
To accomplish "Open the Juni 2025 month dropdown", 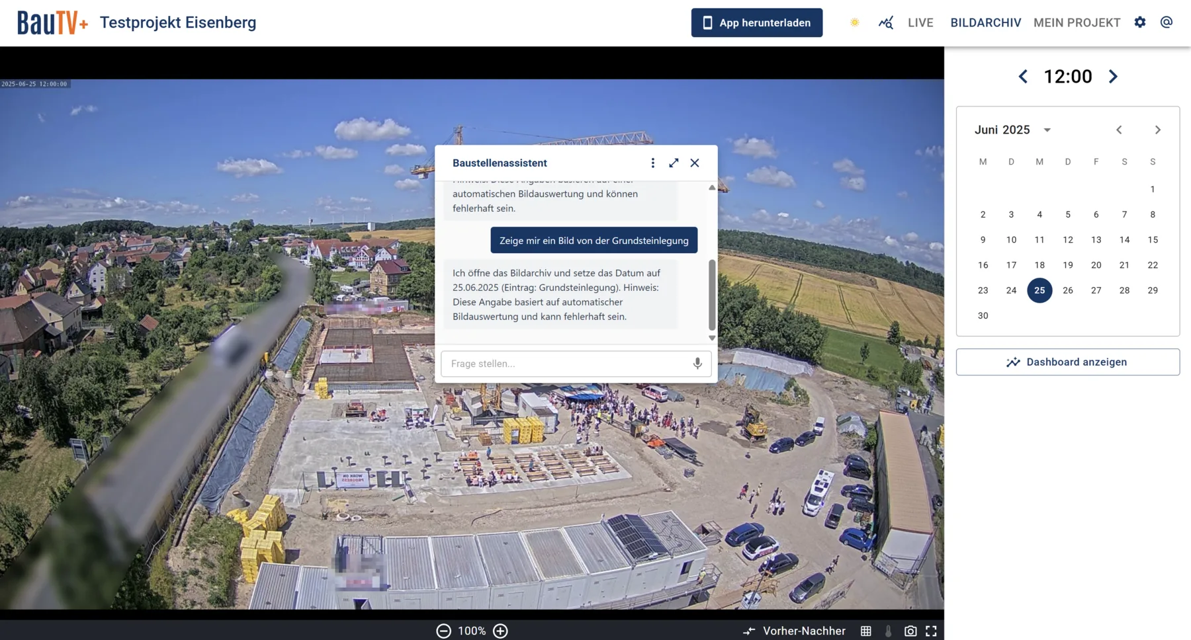I will [1012, 130].
